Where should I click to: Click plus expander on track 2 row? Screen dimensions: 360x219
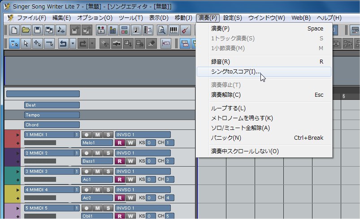click(18, 162)
